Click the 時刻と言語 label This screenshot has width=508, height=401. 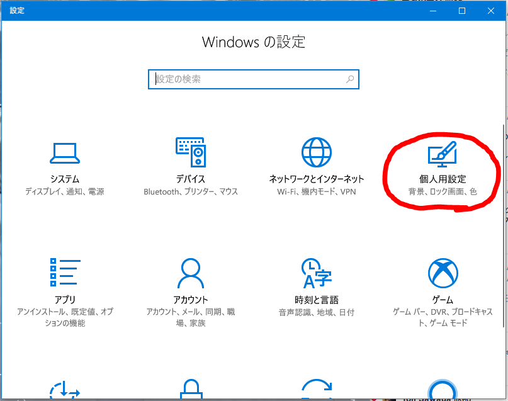[x=317, y=300]
